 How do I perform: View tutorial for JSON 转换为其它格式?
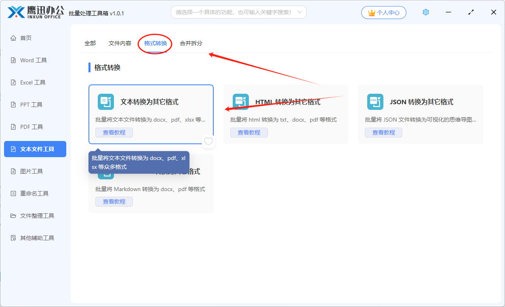click(x=383, y=132)
